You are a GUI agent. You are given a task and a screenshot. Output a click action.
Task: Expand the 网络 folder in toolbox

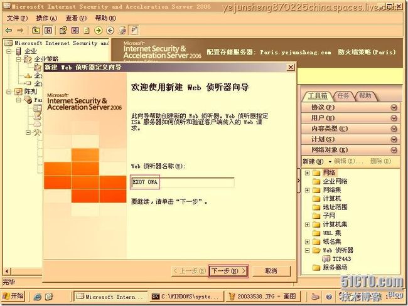pos(308,173)
